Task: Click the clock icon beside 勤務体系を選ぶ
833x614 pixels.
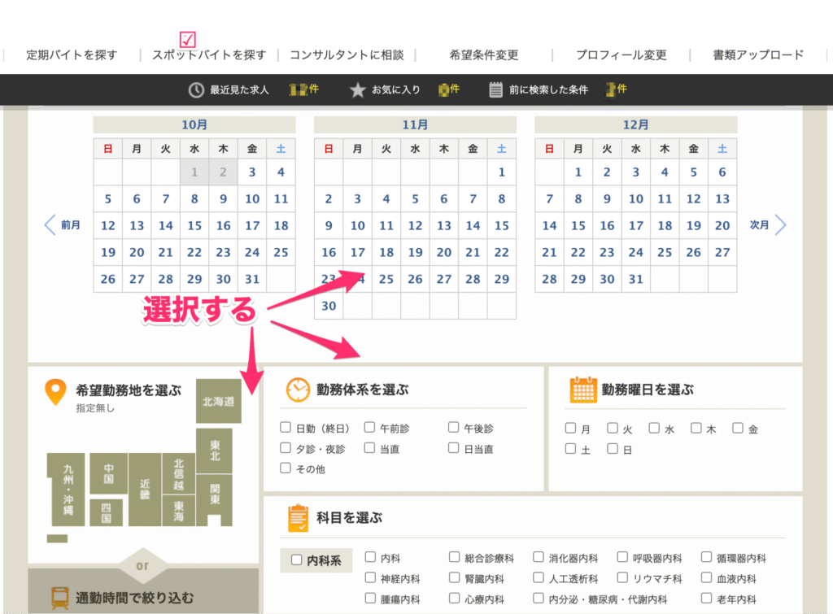Action: click(x=298, y=390)
